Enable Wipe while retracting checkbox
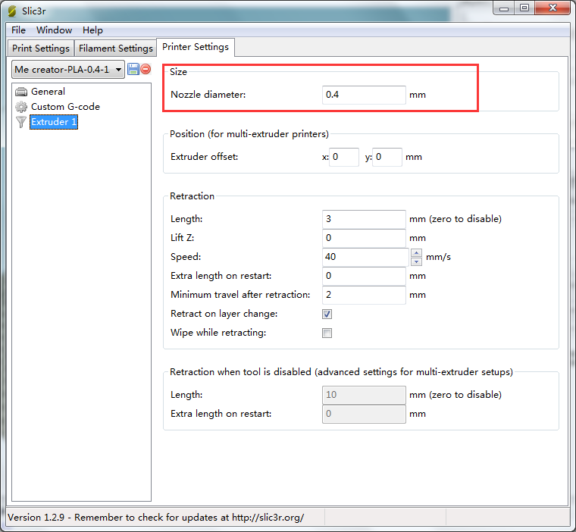The height and width of the screenshot is (532, 576). coord(327,333)
